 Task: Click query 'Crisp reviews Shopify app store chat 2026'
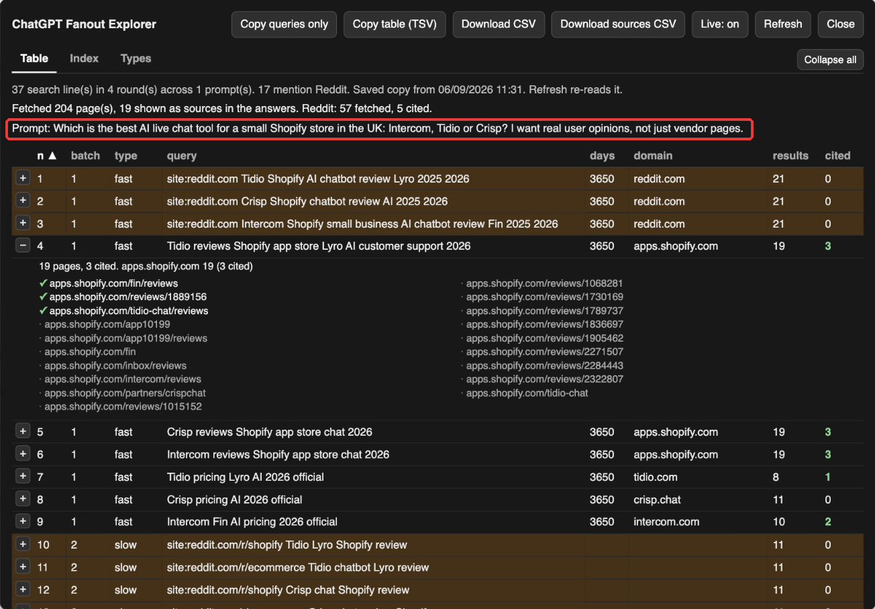pos(270,432)
